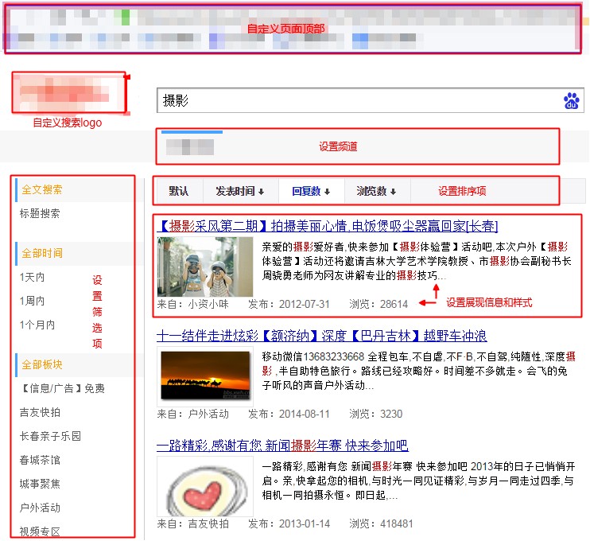Click the search box containing 摄影
This screenshot has height=541, width=590.
click(358, 101)
